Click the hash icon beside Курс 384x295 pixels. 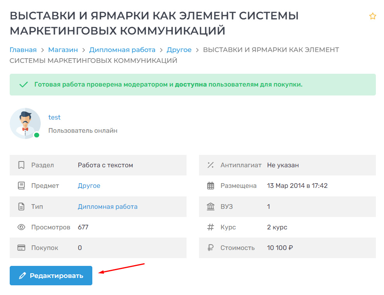tap(211, 227)
